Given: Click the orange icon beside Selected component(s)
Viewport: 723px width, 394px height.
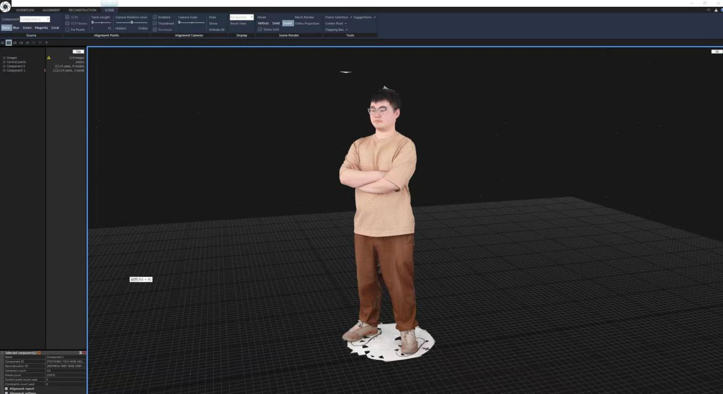Looking at the screenshot, I should point(39,353).
